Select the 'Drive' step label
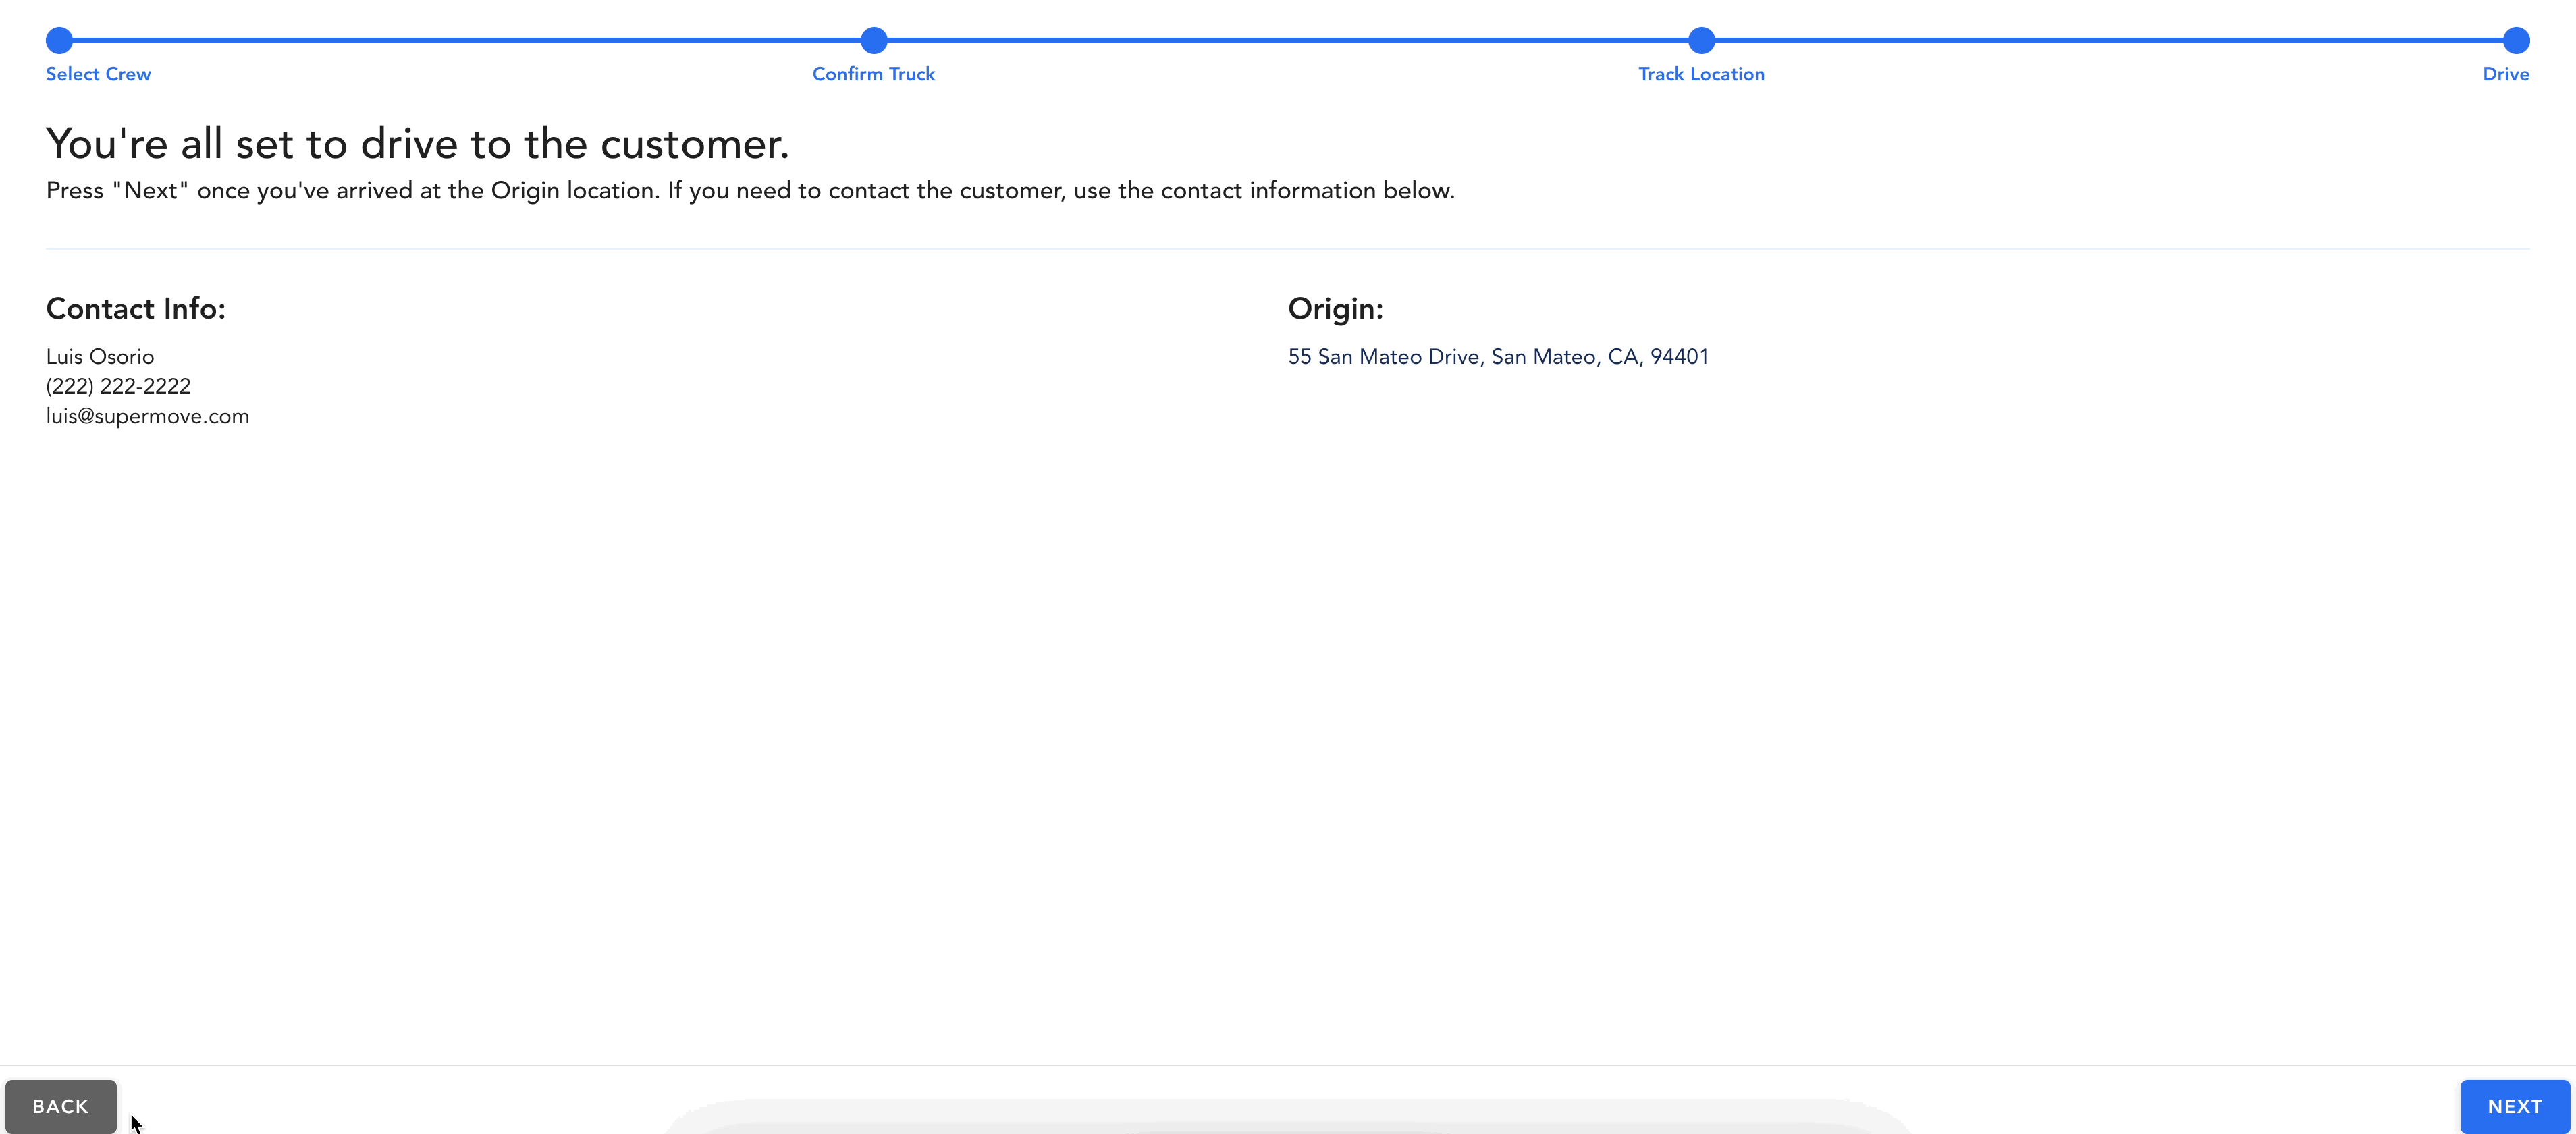 (2505, 74)
